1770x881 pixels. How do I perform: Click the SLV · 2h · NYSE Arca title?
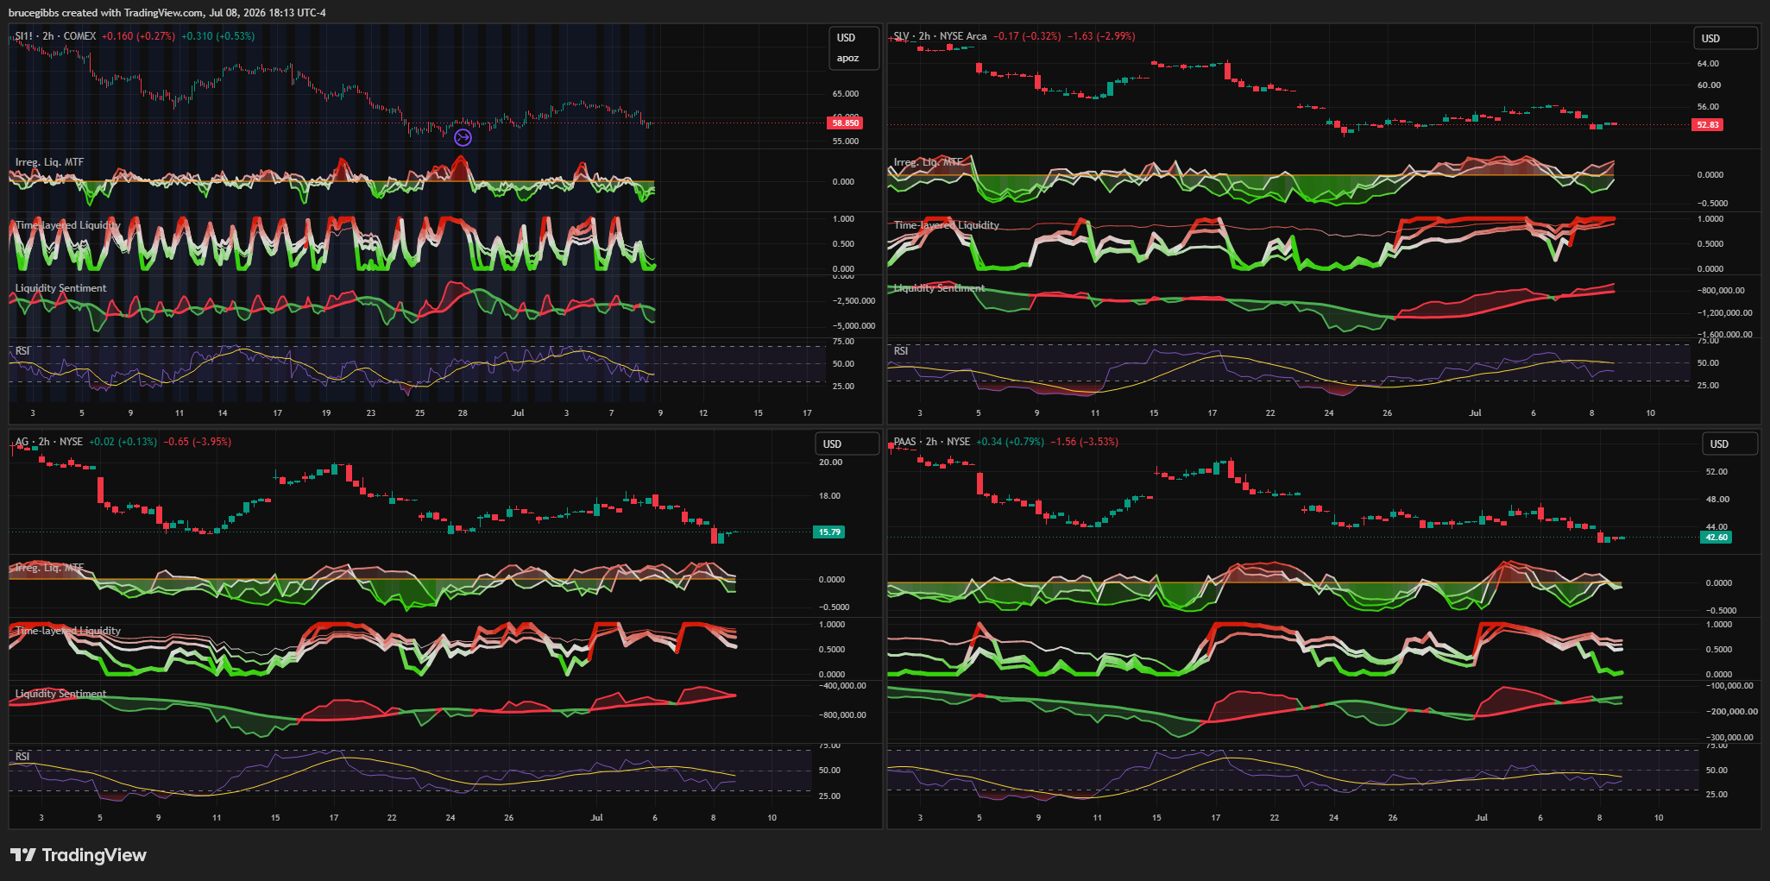click(x=940, y=36)
